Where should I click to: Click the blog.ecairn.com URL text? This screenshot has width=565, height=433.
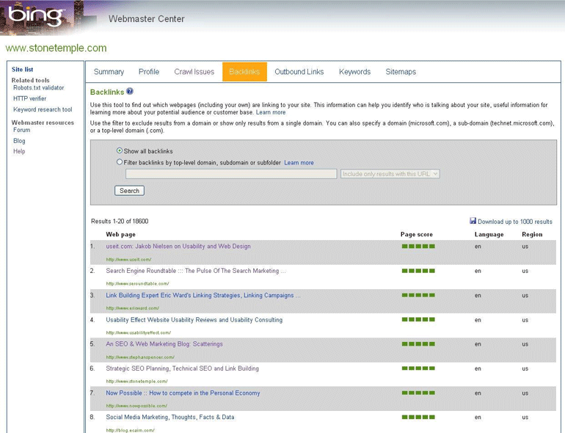[130, 430]
